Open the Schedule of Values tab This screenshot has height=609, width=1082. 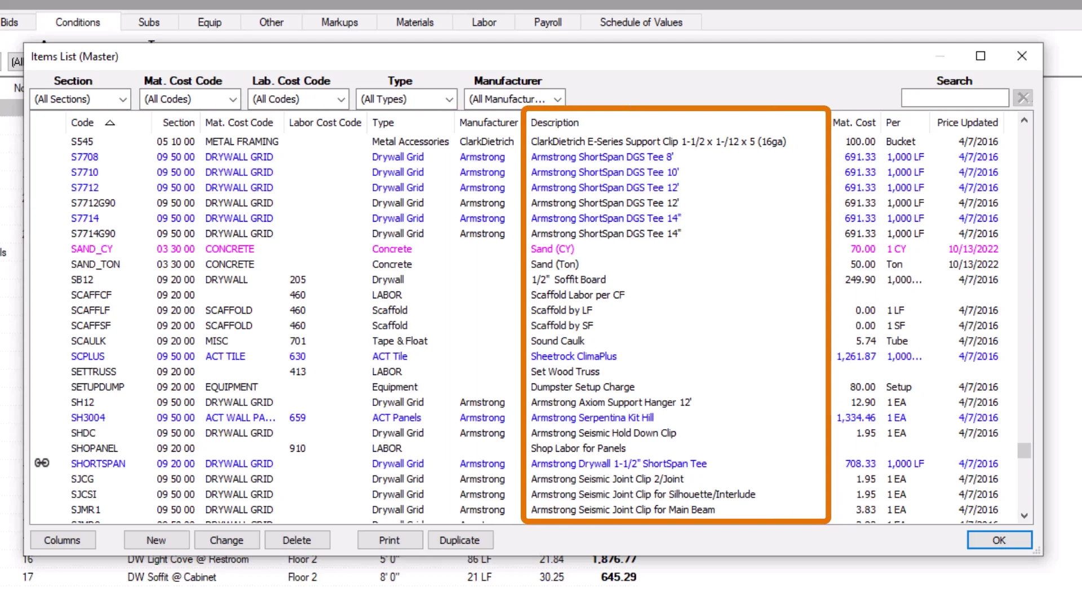(x=641, y=23)
